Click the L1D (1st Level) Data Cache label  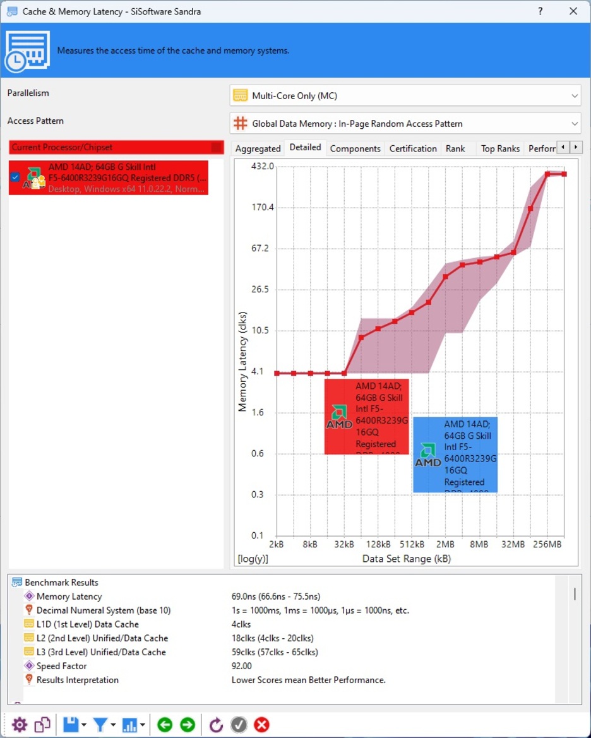click(88, 624)
